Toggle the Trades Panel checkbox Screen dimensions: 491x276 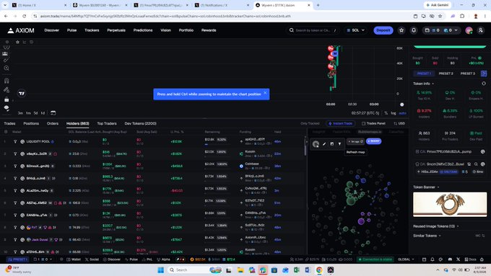373,123
